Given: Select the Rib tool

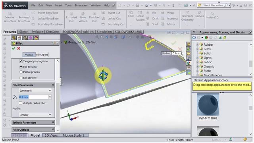Looking at the screenshot, I should [152, 13].
